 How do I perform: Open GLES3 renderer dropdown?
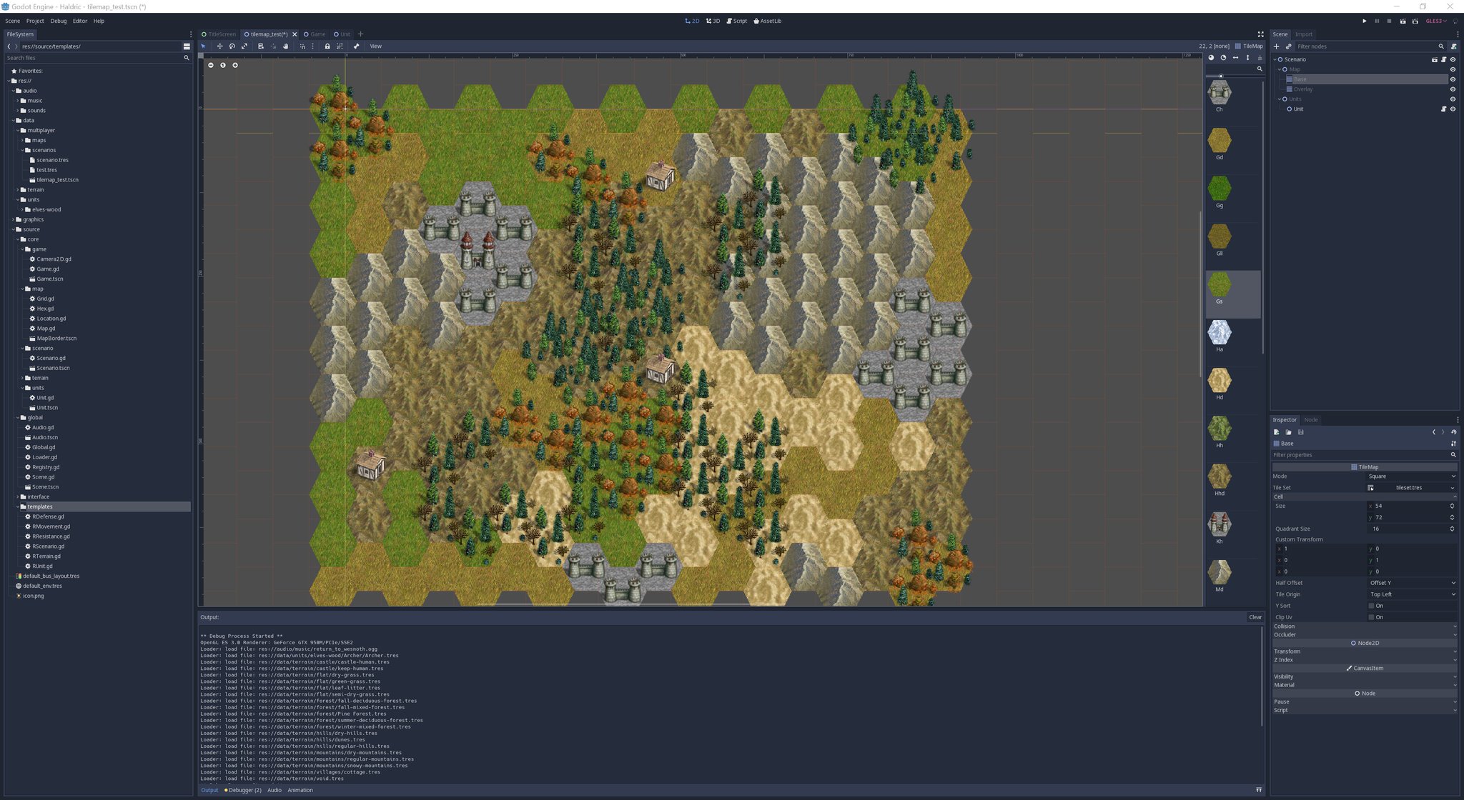1435,21
